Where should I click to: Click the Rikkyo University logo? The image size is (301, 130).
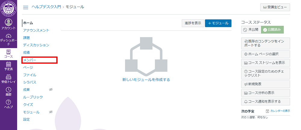[x=8, y=8]
